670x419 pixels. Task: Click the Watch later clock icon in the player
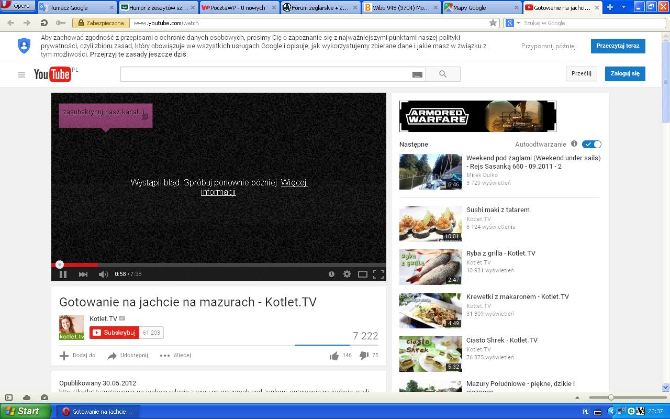tap(331, 274)
